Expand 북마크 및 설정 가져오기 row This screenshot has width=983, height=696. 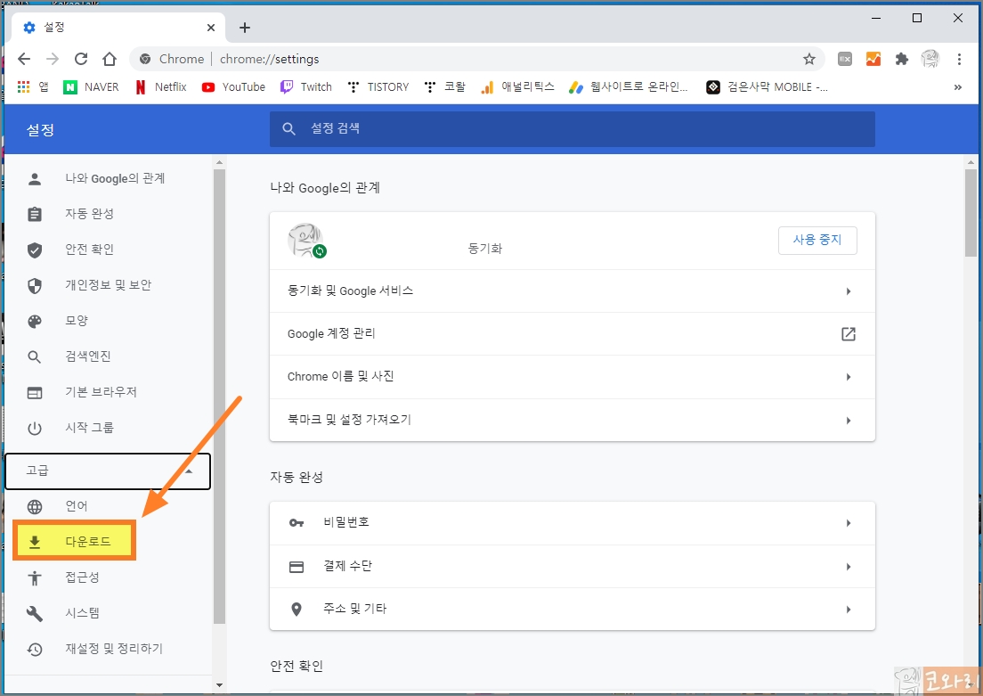coord(573,420)
